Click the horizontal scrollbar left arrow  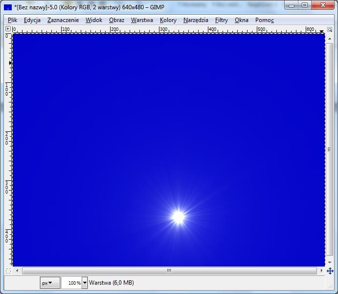17,270
